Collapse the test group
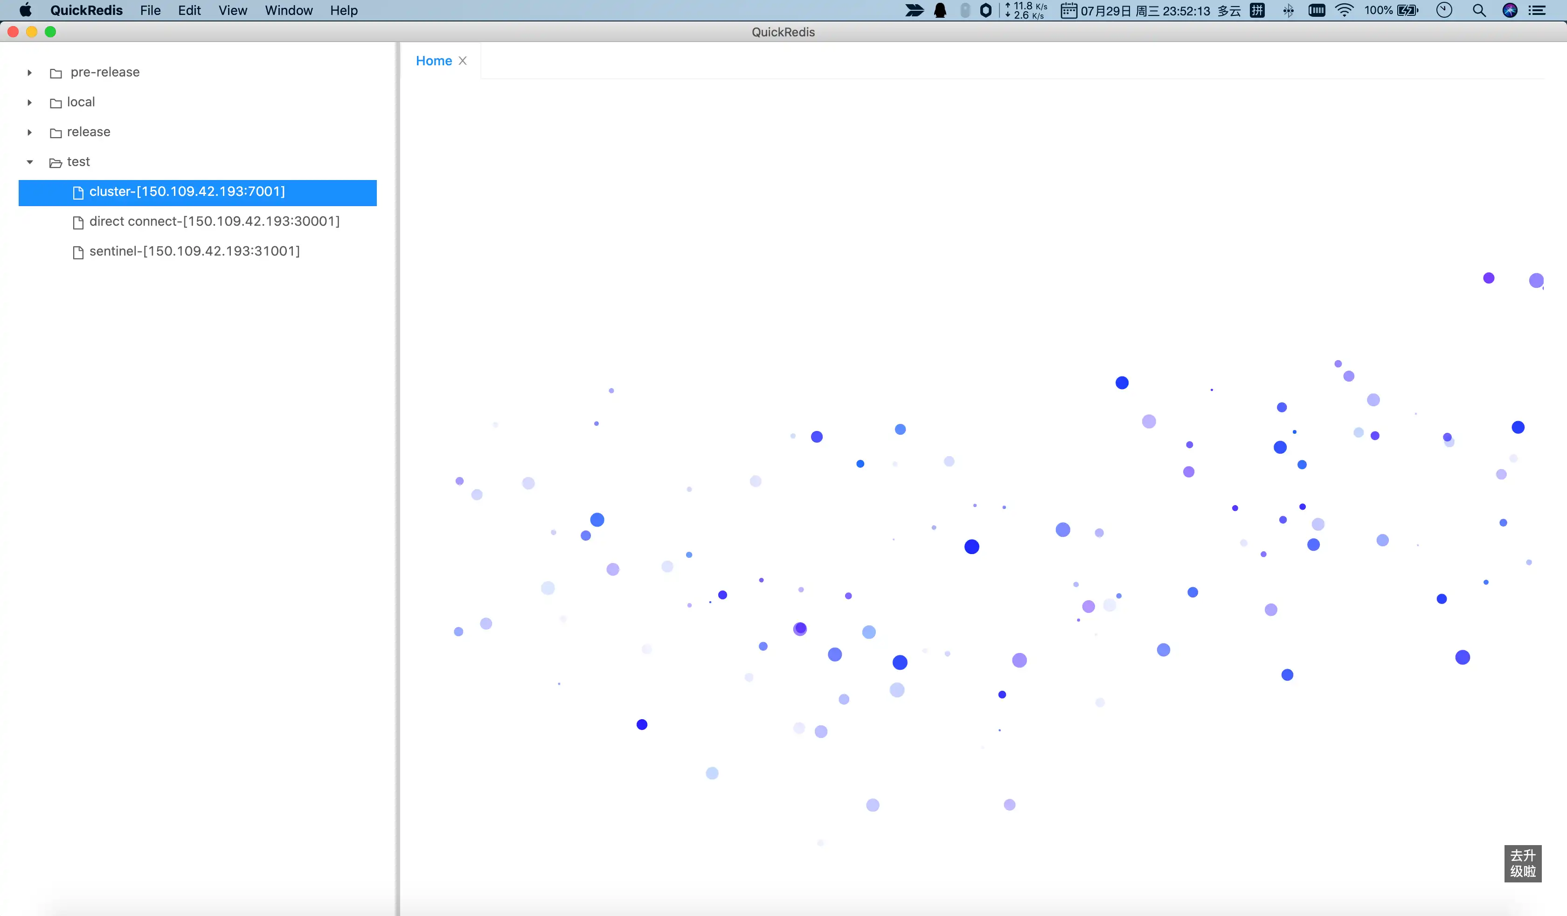This screenshot has width=1567, height=916. click(x=28, y=161)
